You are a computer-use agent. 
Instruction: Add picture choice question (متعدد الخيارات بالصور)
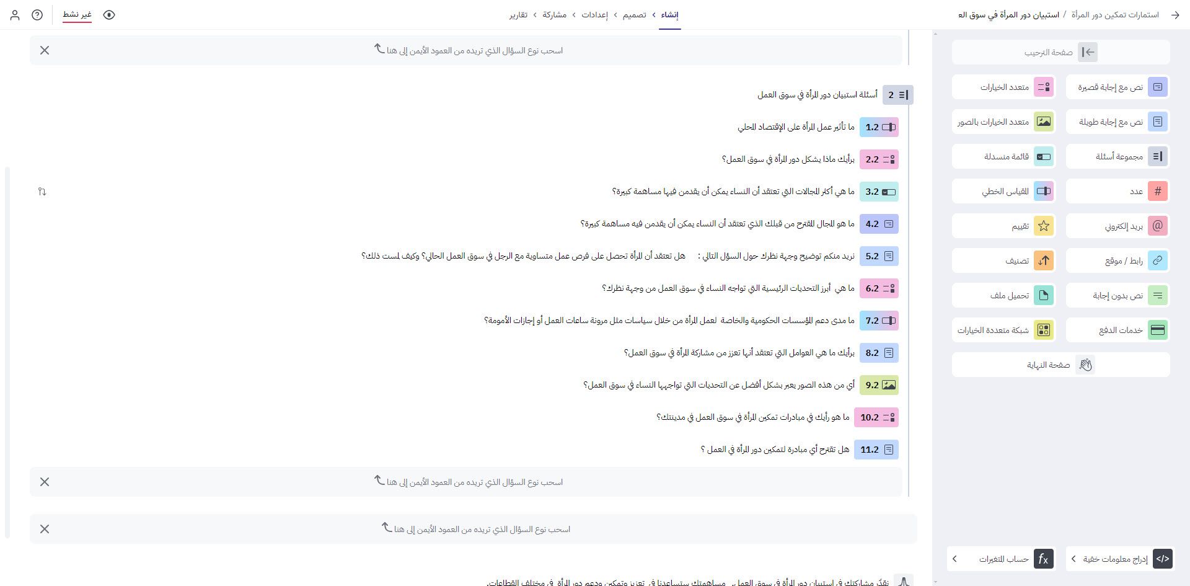[1003, 122]
